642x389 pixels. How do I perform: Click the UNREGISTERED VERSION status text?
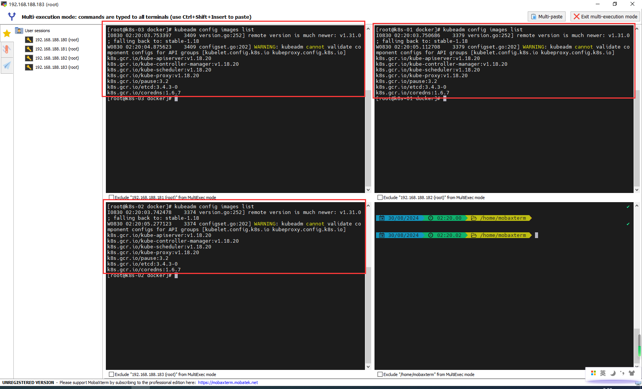coord(28,383)
